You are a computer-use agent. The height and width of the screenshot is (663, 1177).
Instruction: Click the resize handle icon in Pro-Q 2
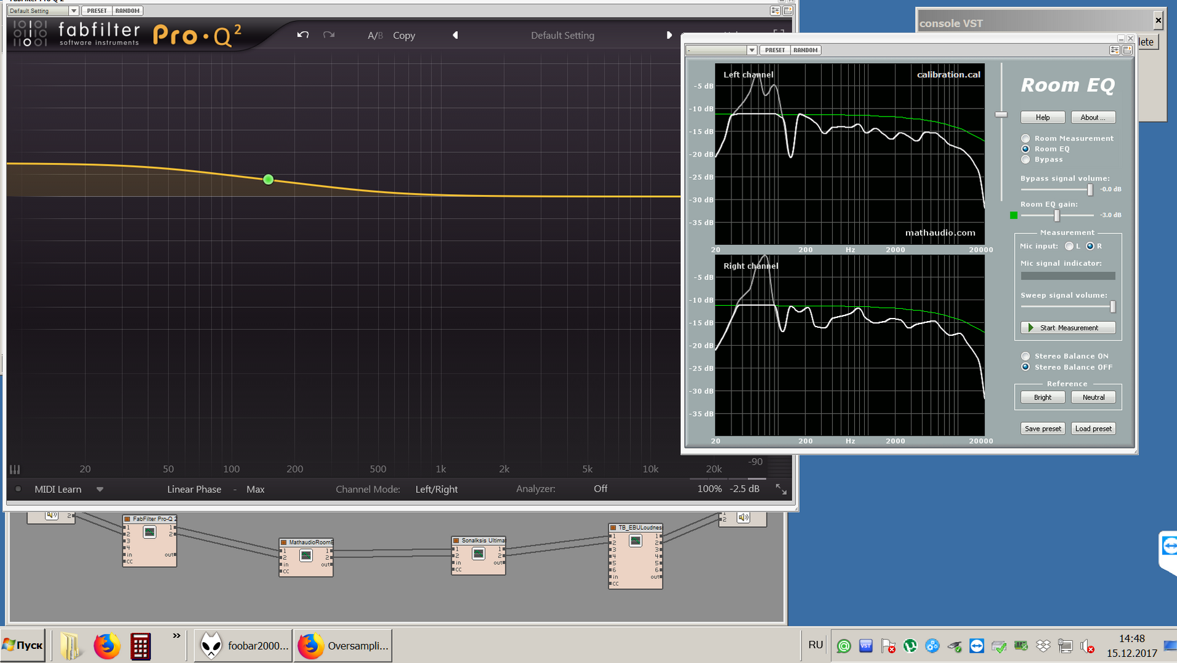coord(781,489)
